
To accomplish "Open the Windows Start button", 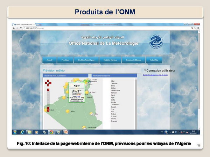I will click(x=15, y=132).
